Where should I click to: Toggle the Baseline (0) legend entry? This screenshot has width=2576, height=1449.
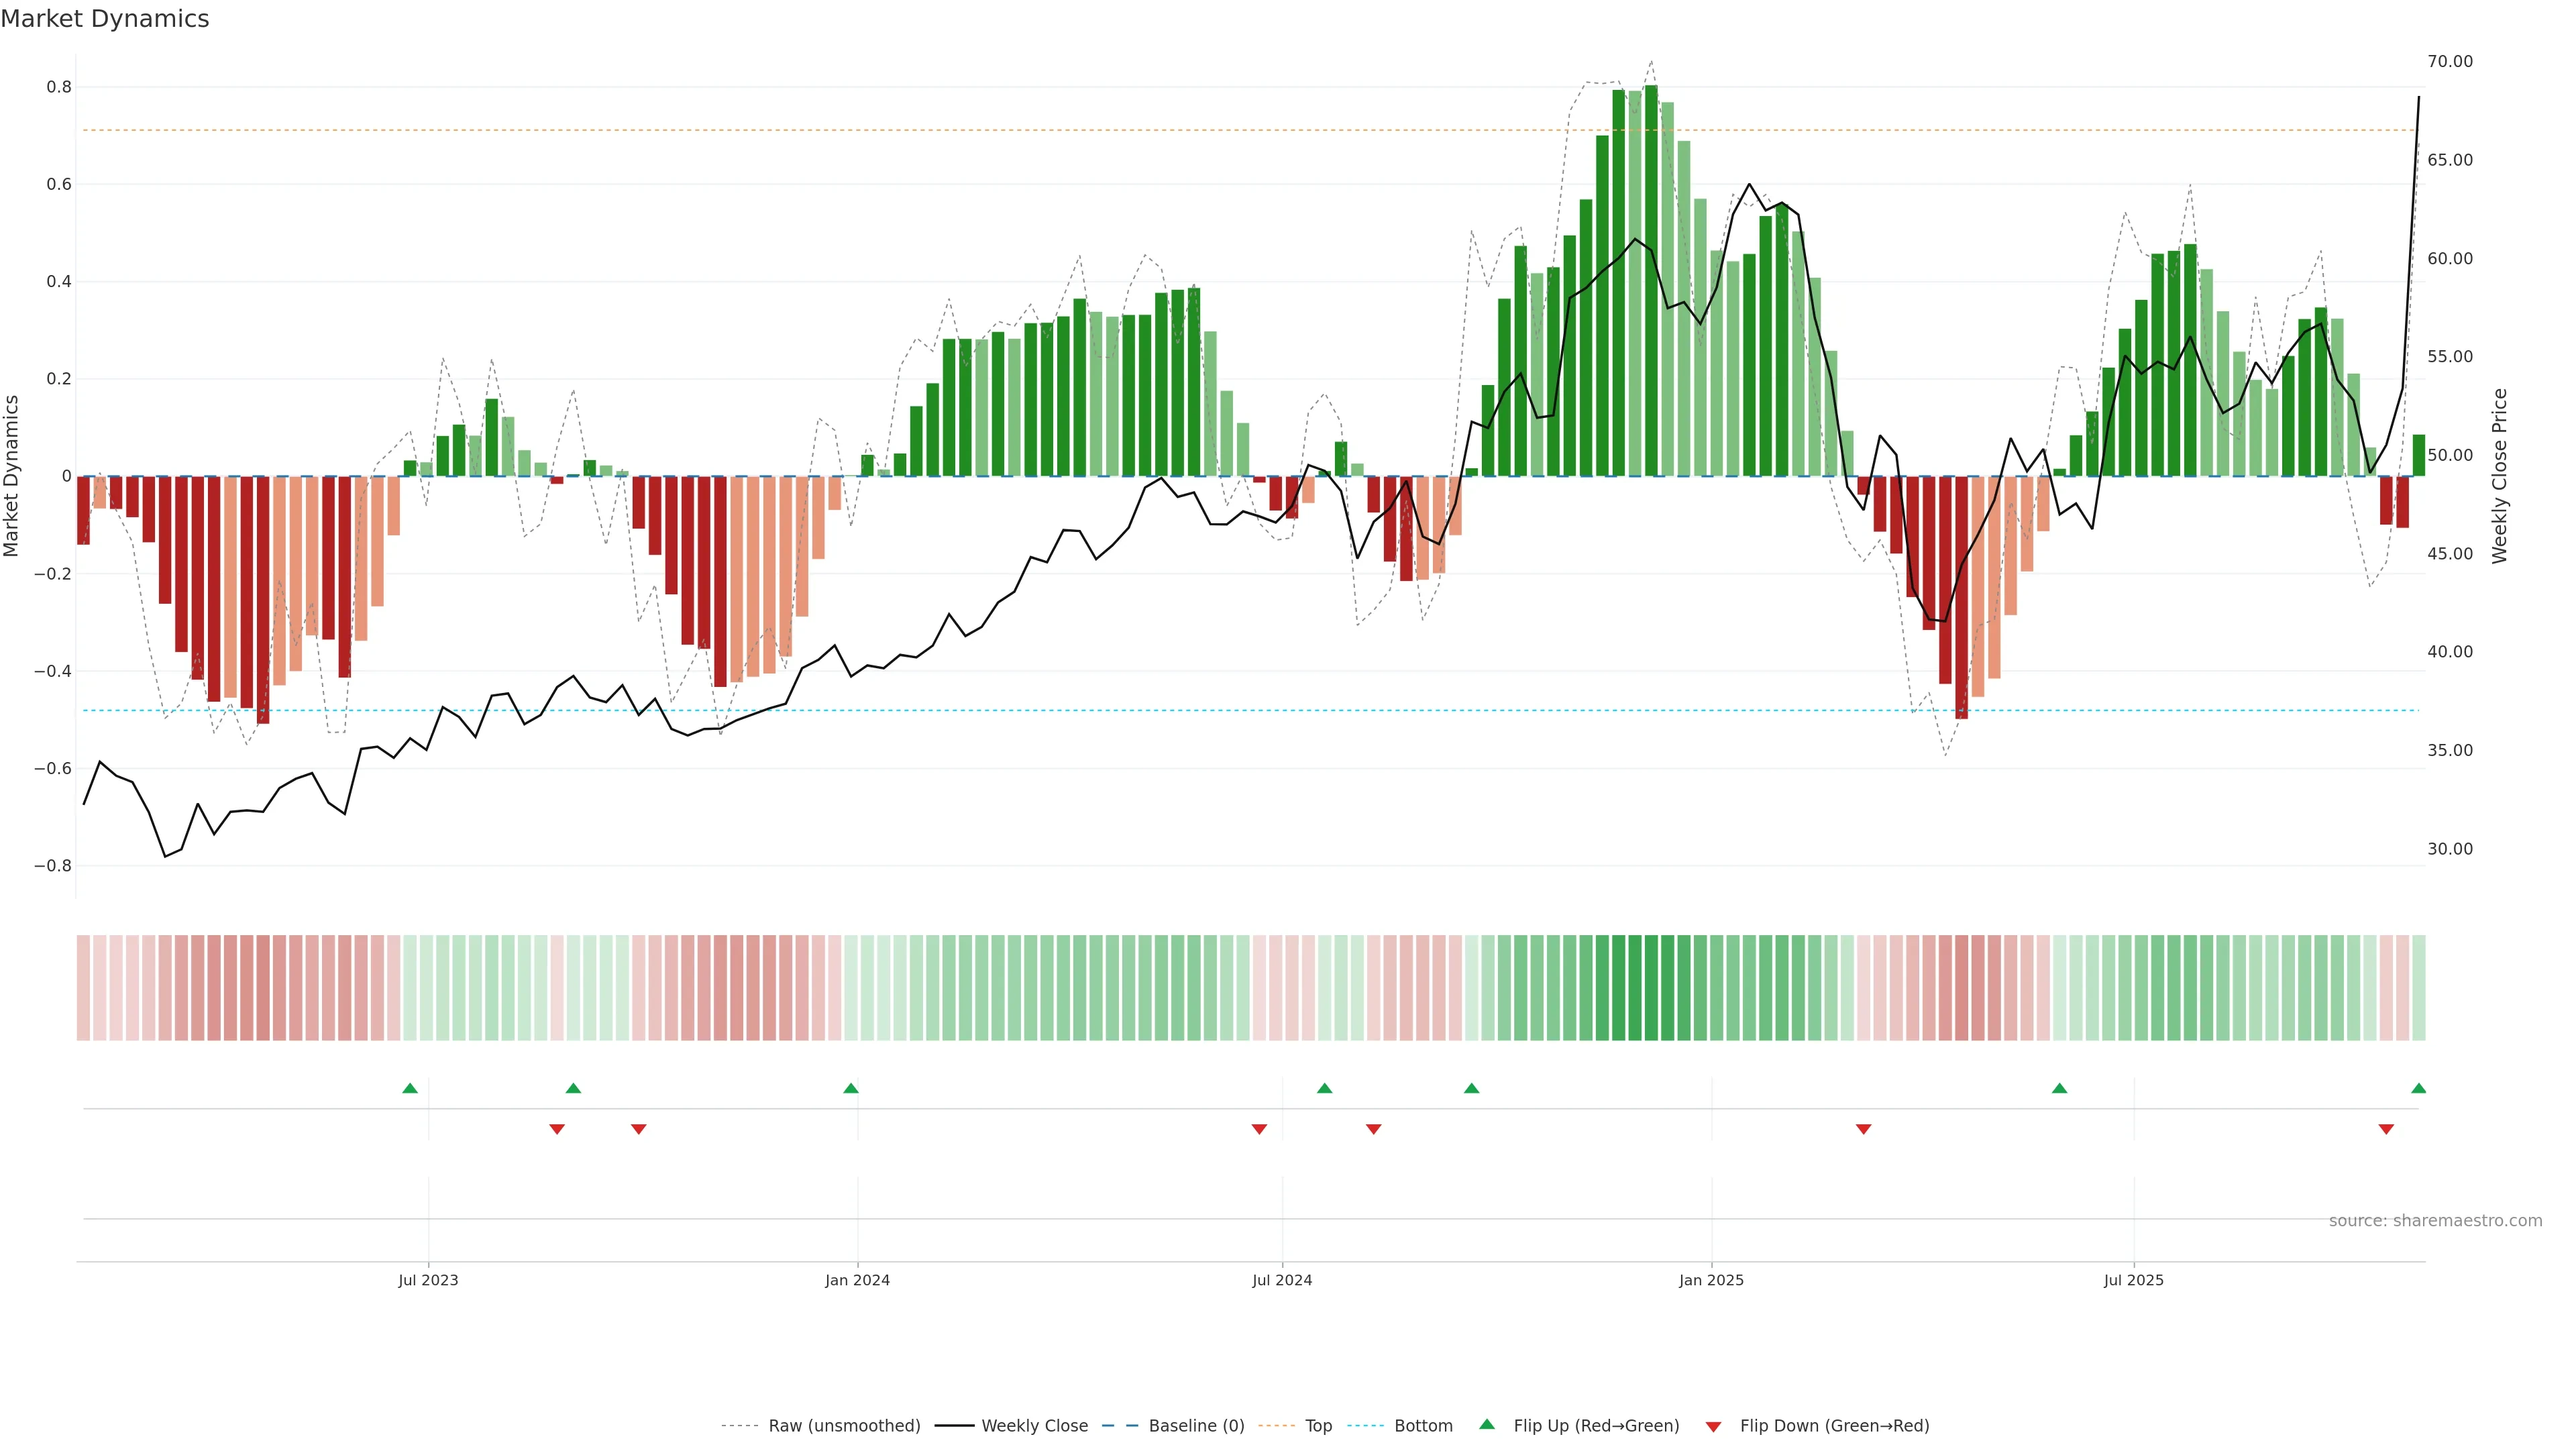pyautogui.click(x=1196, y=1426)
